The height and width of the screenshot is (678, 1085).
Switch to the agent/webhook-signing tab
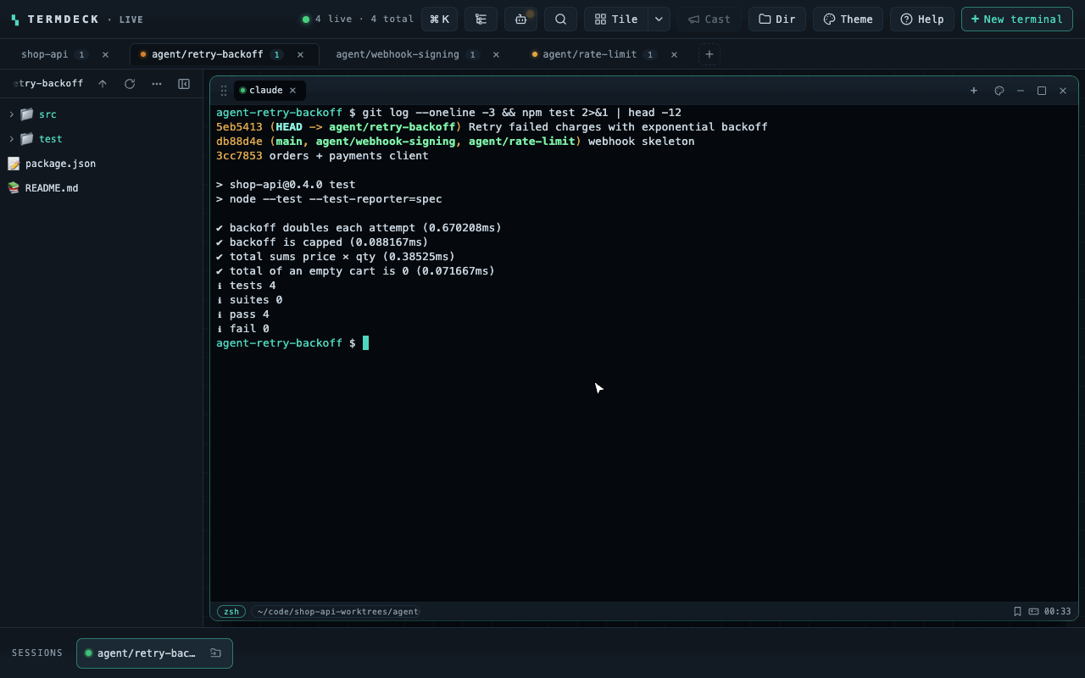398,54
